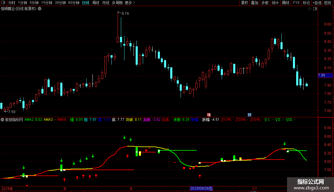
Task: Click the 7.59 low price label
Action: (x=12, y=112)
